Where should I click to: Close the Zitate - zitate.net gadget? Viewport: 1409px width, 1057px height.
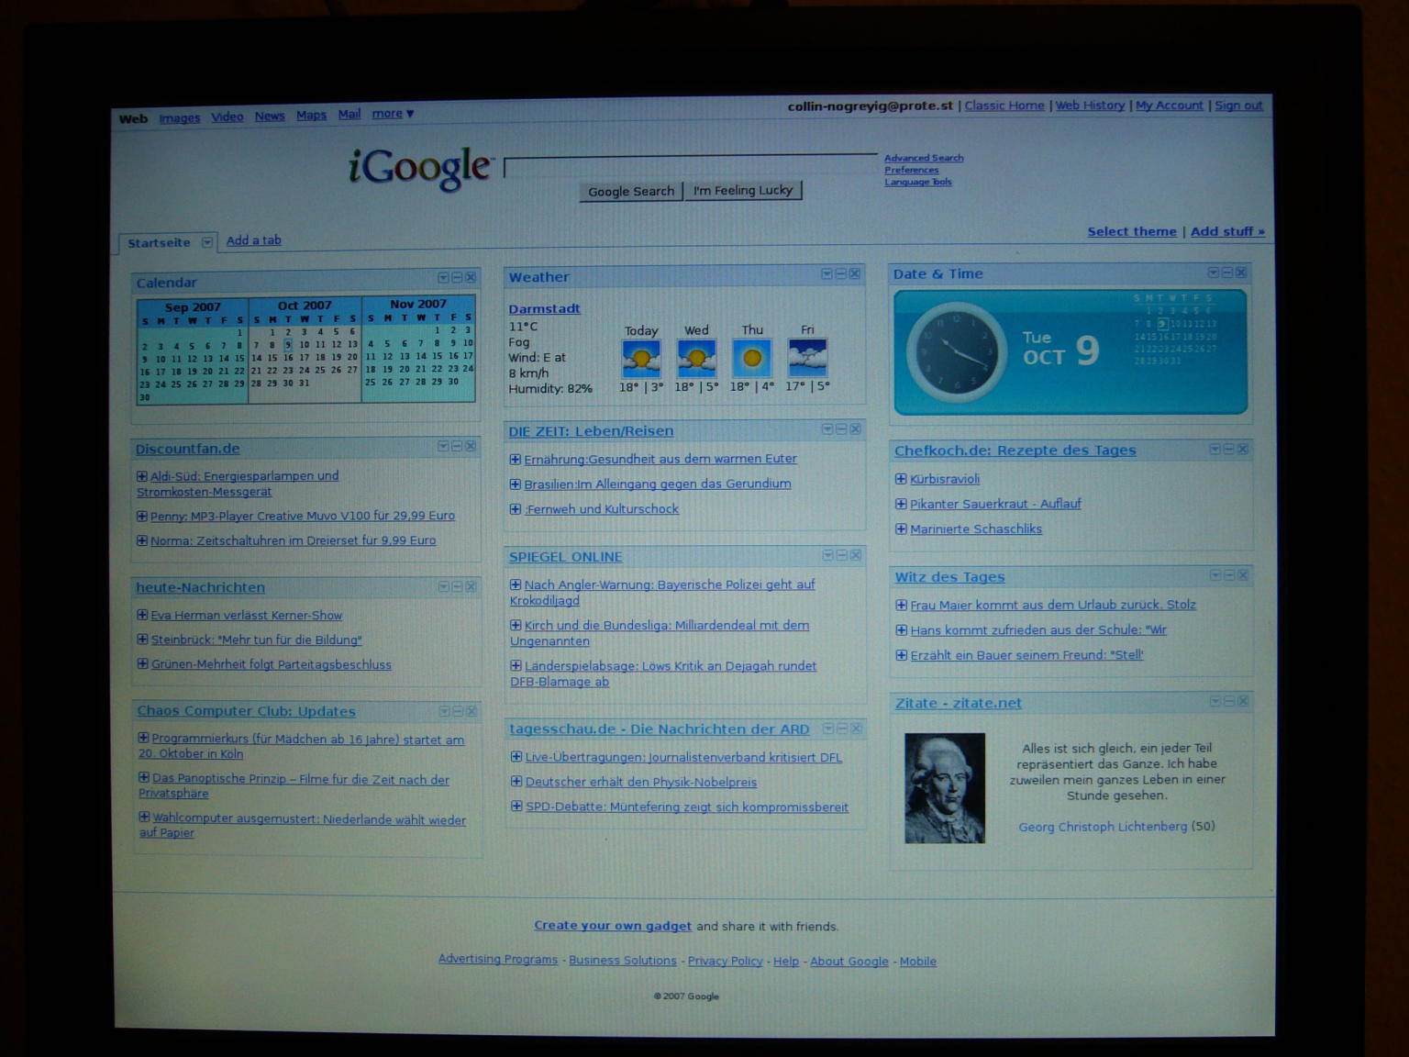point(1243,701)
